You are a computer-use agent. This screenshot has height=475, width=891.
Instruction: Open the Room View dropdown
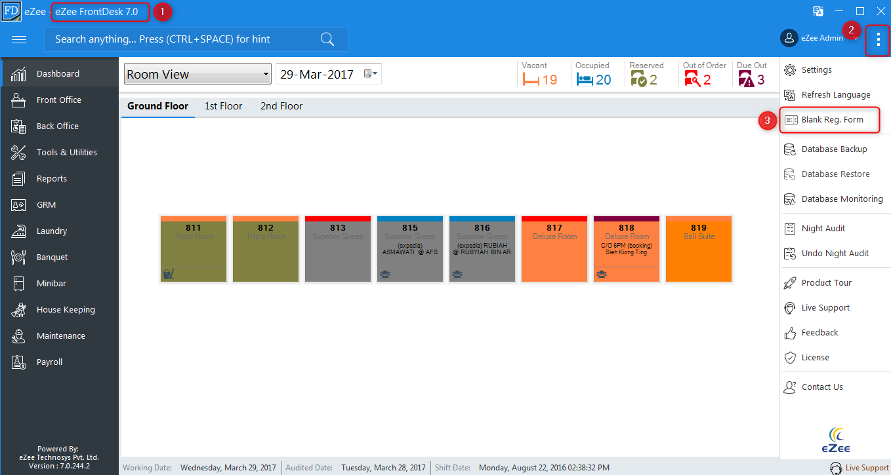pos(197,74)
